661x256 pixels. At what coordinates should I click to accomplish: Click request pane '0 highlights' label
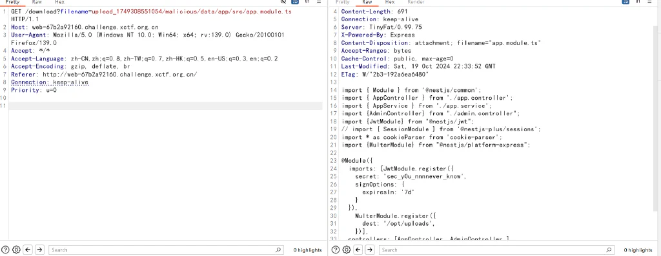click(308, 250)
